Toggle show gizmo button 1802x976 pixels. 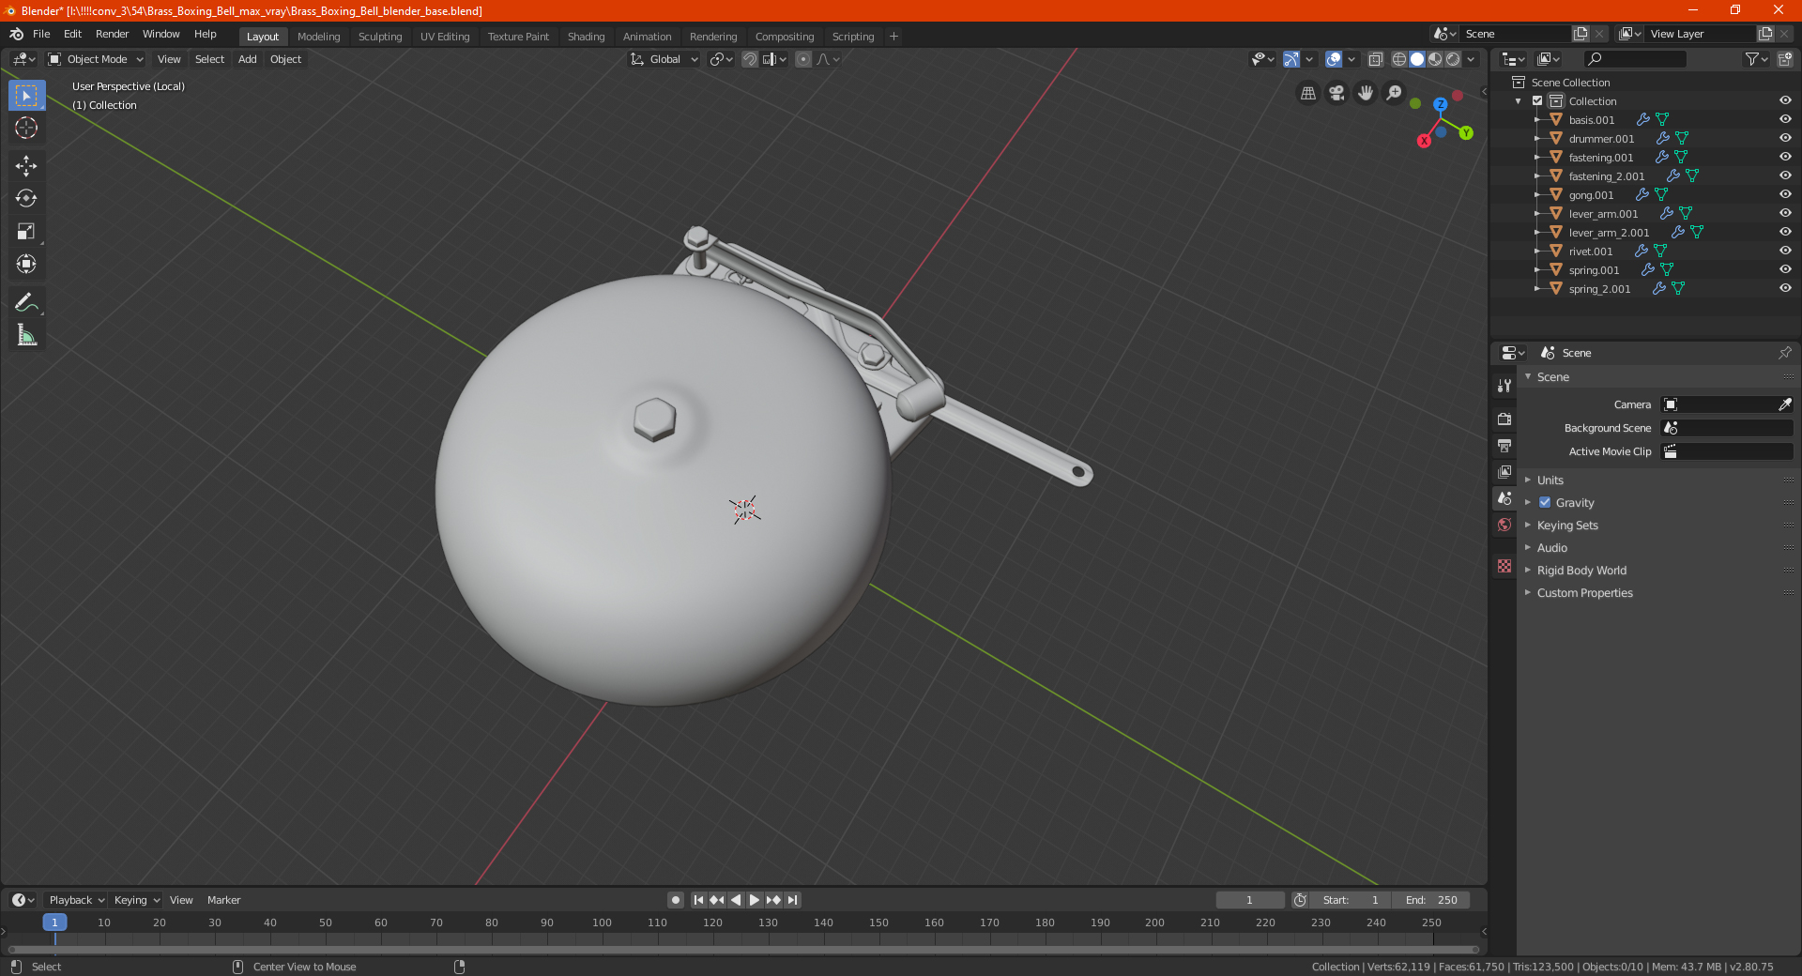1291,59
